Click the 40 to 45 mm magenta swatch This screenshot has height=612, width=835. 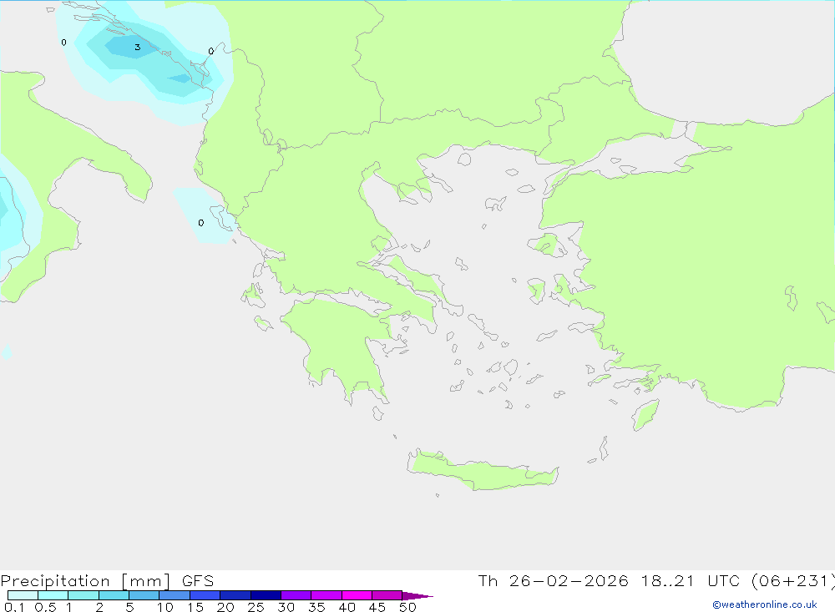tap(357, 595)
